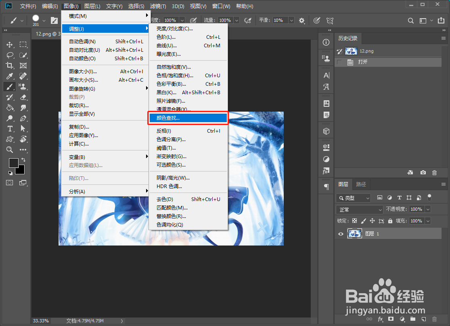Toggle lock all padlock icon
450x326 pixels.
(390, 221)
